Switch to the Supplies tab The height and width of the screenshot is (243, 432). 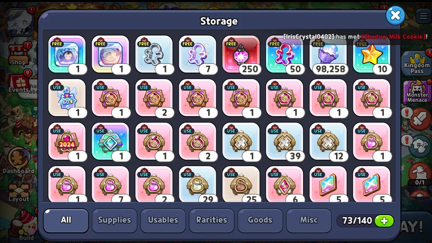114,220
